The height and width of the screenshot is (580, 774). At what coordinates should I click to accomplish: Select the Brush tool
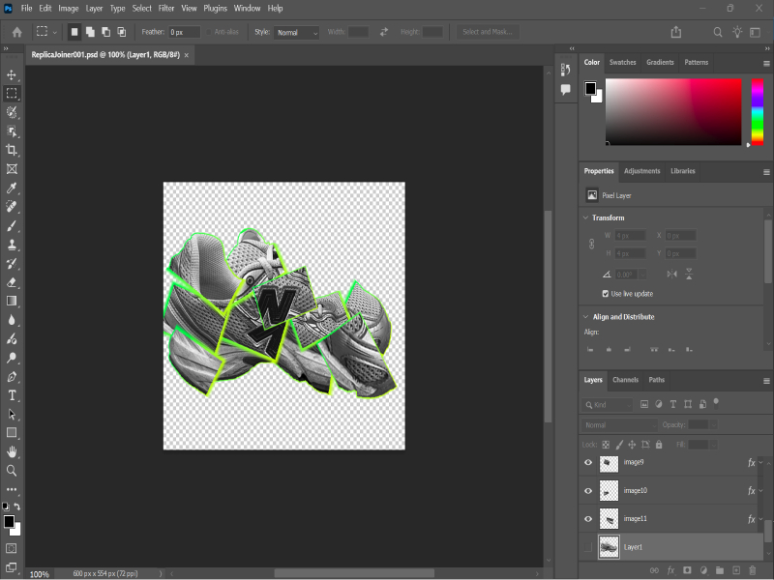click(x=12, y=225)
